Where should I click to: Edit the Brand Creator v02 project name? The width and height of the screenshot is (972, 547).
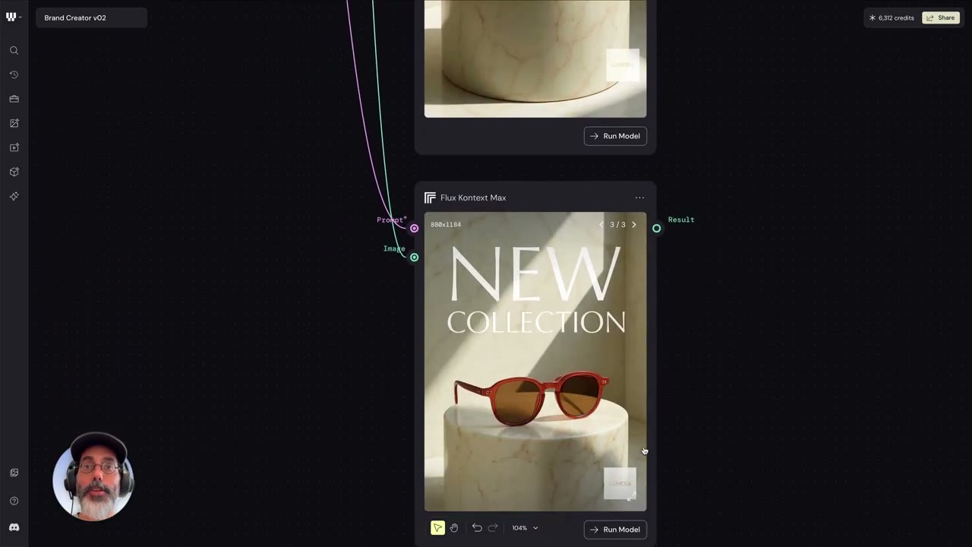pos(91,17)
